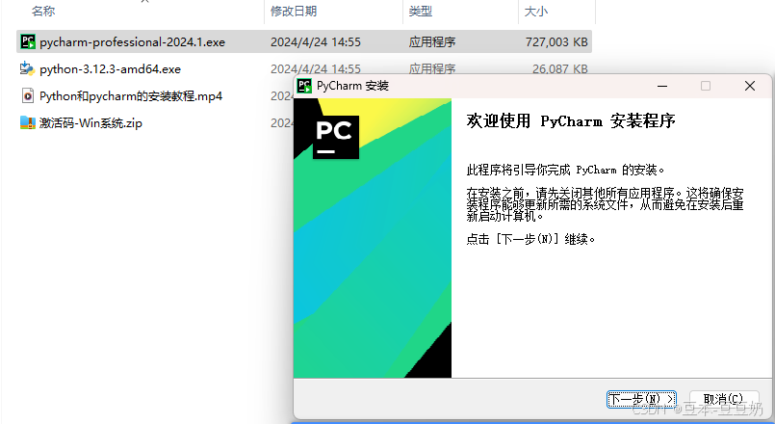Close the PyCharm 安装 window
775x424 pixels.
pyautogui.click(x=750, y=86)
